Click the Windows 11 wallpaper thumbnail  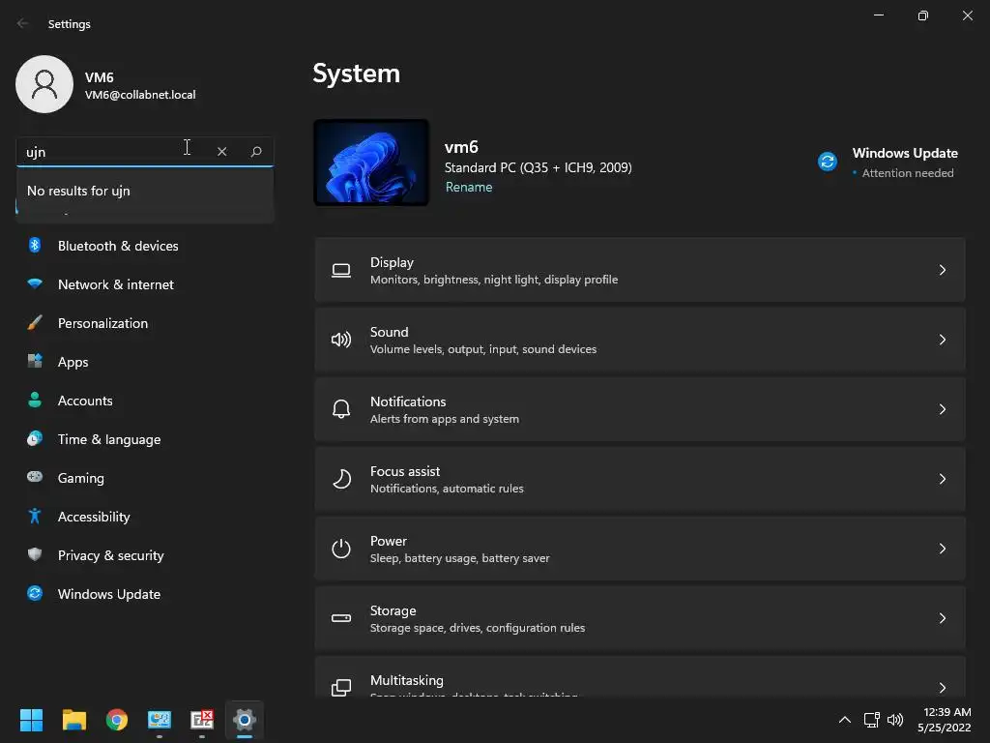click(371, 163)
